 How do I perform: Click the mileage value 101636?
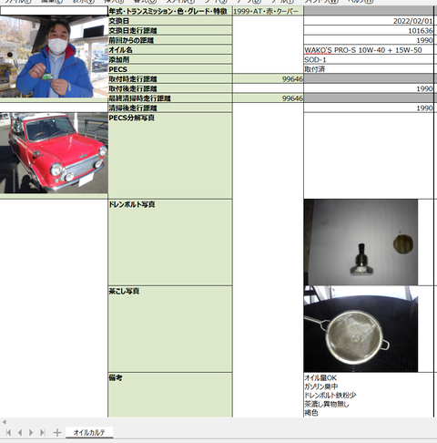point(369,31)
